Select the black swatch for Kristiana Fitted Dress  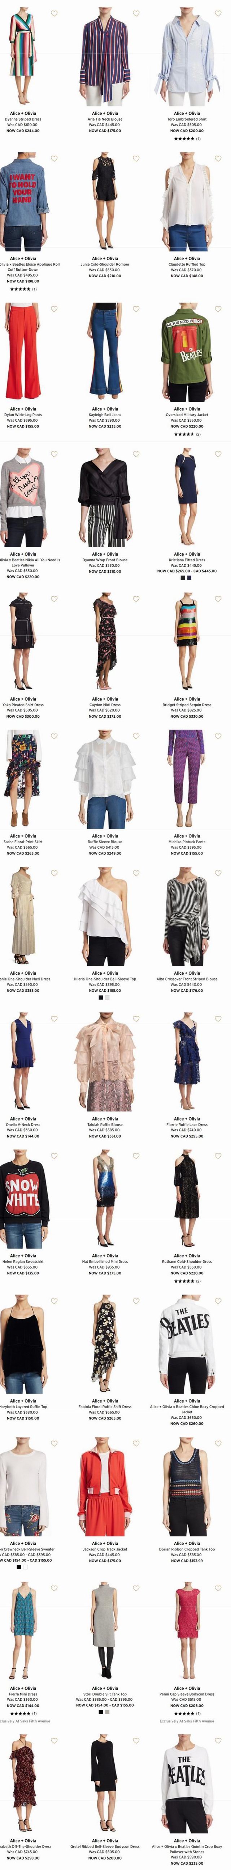tap(183, 578)
